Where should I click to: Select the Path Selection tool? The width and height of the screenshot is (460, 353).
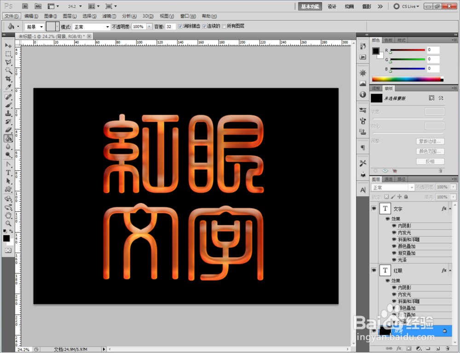pyautogui.click(x=8, y=181)
